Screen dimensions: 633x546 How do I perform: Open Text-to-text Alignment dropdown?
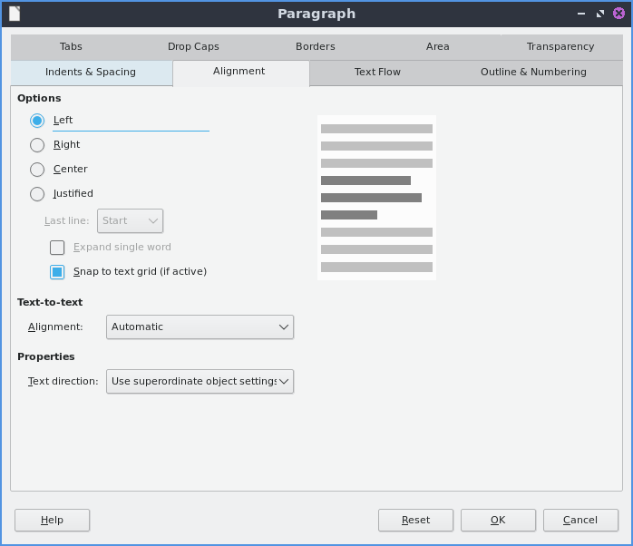pos(200,327)
